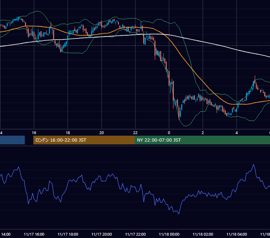Click the 14:00 time label on oscillator axis
This screenshot has height=238, width=270.
pyautogui.click(x=6, y=234)
